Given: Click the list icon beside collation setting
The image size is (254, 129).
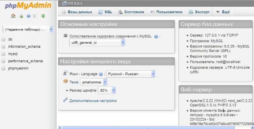Looking at the screenshot, I should pos(65,35).
